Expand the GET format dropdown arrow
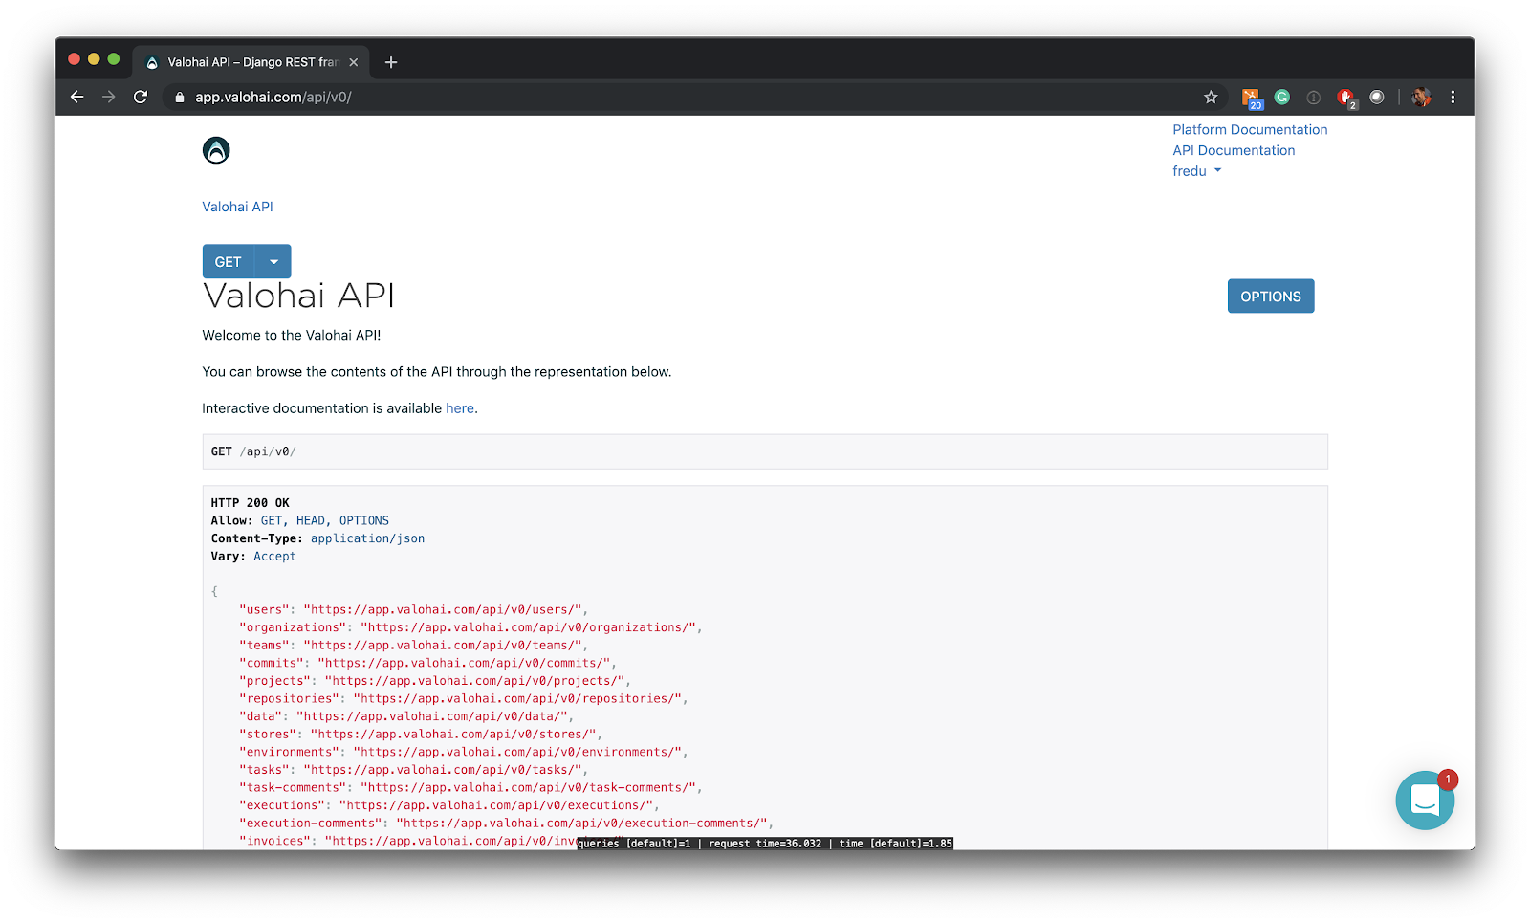 273,261
